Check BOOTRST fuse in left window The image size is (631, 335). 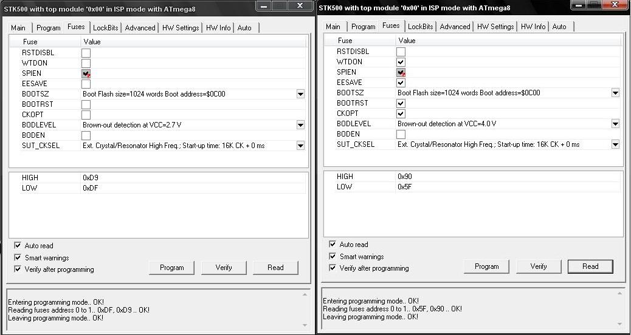[x=86, y=104]
